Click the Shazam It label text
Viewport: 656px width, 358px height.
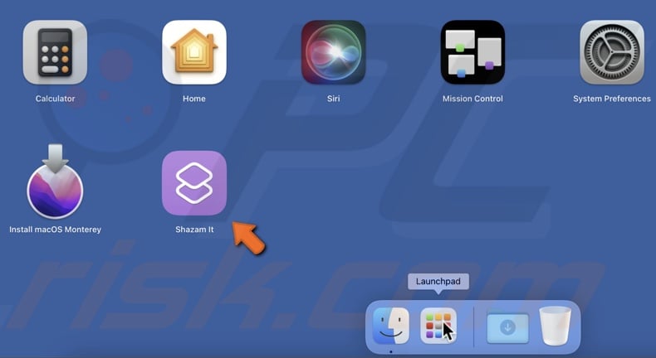click(194, 230)
